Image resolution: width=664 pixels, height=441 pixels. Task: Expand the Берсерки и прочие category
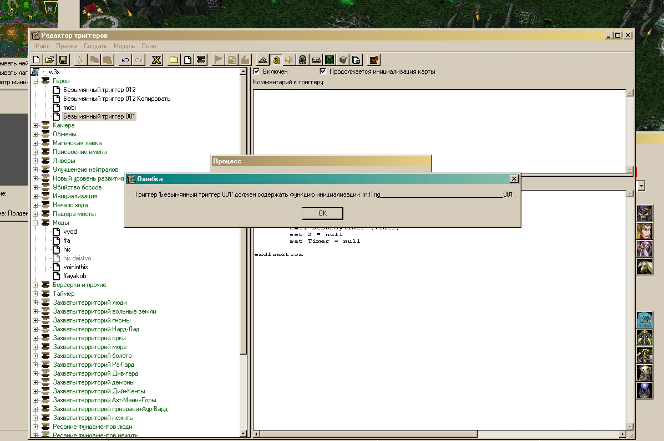36,285
